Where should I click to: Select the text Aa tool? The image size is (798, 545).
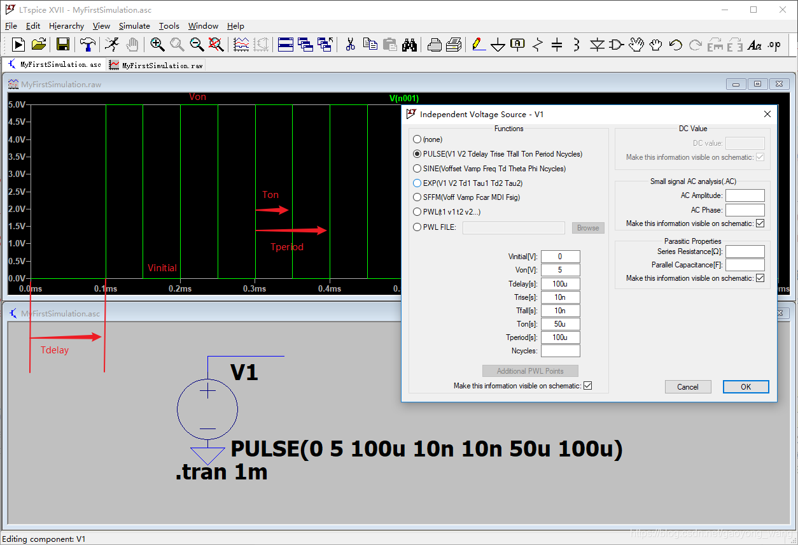755,45
